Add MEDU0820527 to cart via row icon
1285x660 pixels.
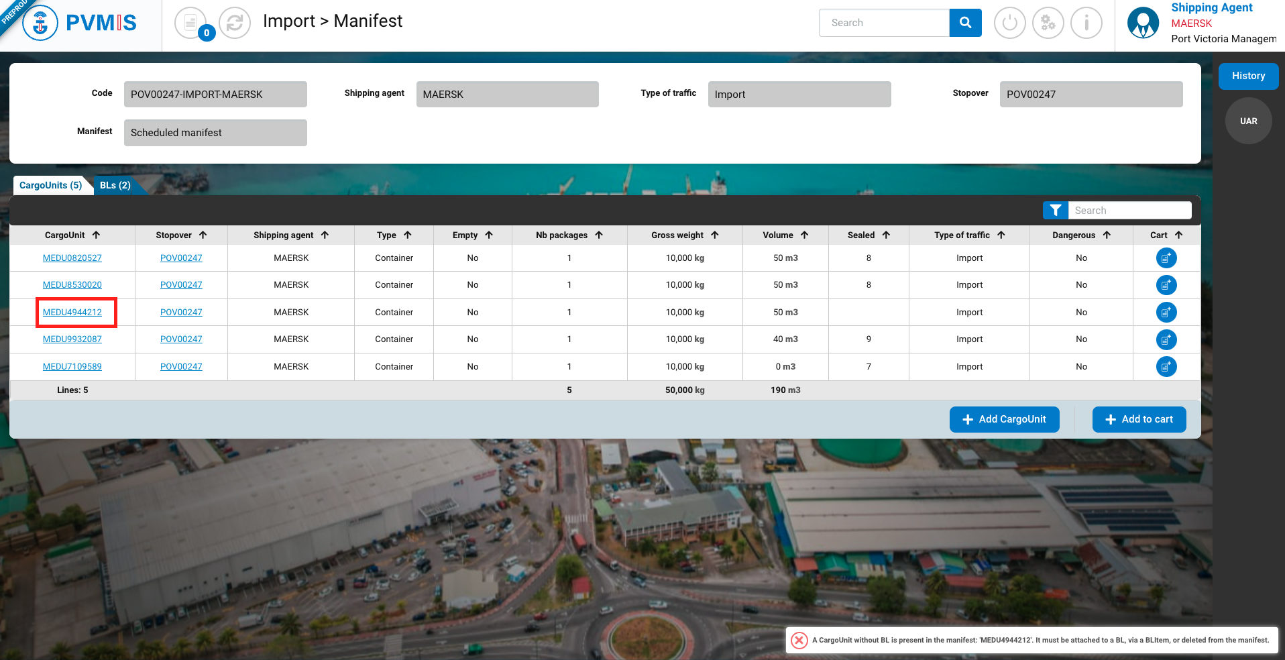click(1166, 258)
